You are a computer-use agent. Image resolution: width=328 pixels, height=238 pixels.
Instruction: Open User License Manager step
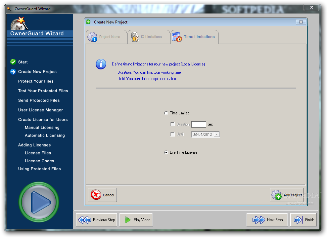(40, 110)
